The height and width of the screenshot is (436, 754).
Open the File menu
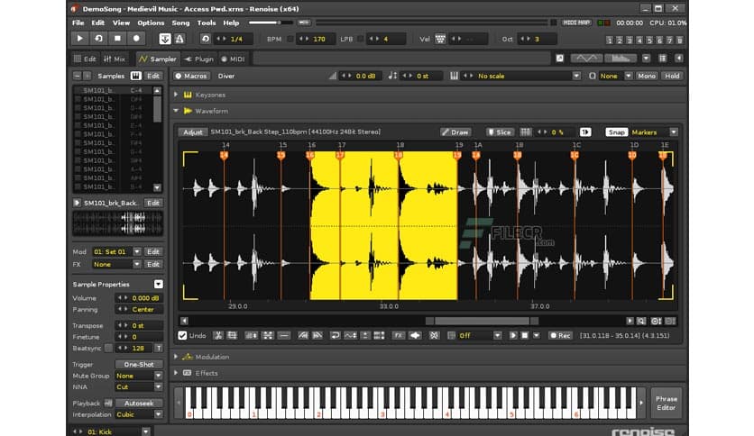78,23
